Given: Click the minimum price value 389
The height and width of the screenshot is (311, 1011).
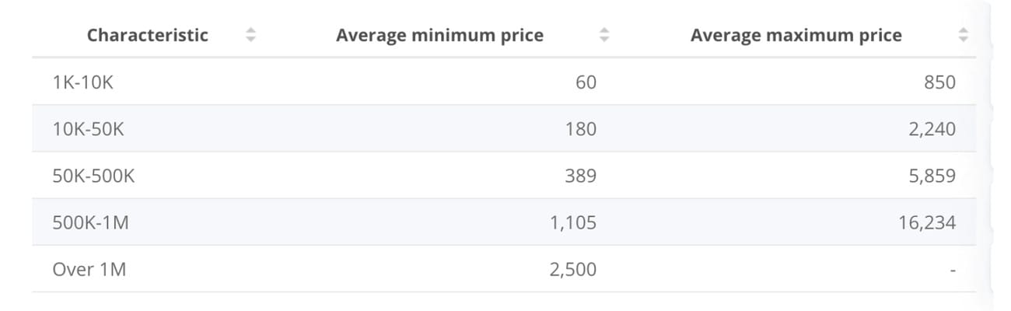Looking at the screenshot, I should coord(581,176).
